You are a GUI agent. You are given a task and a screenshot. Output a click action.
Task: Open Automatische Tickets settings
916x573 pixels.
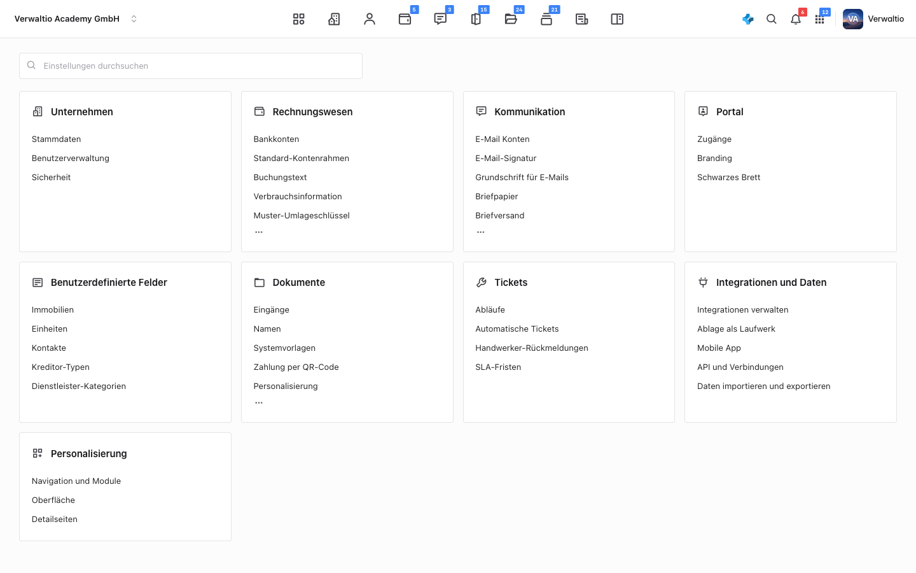(517, 329)
